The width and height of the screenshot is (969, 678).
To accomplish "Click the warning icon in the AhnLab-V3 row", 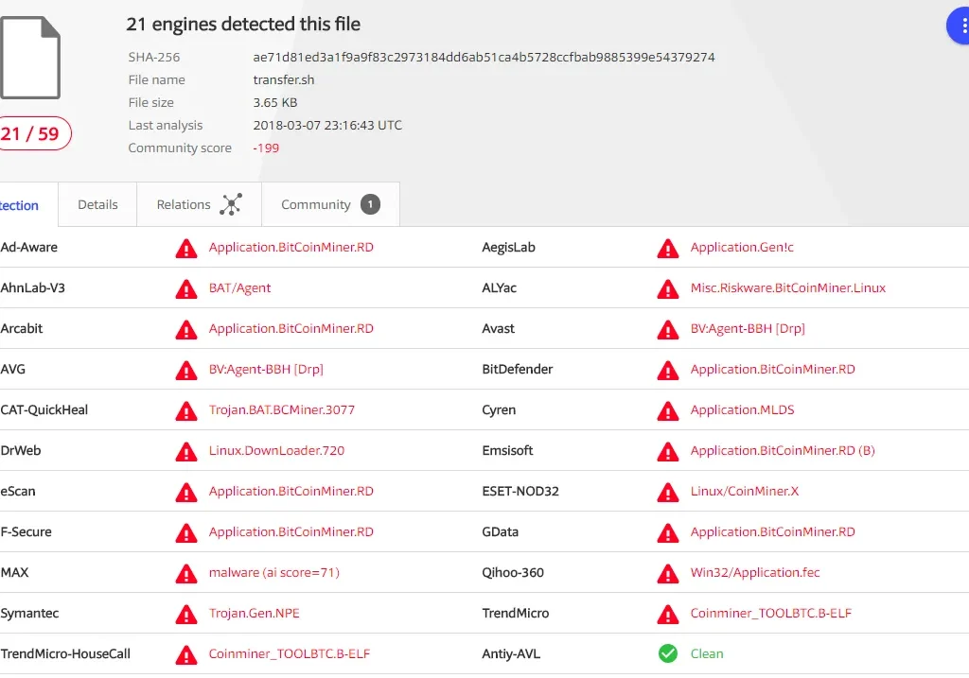I will click(x=186, y=289).
